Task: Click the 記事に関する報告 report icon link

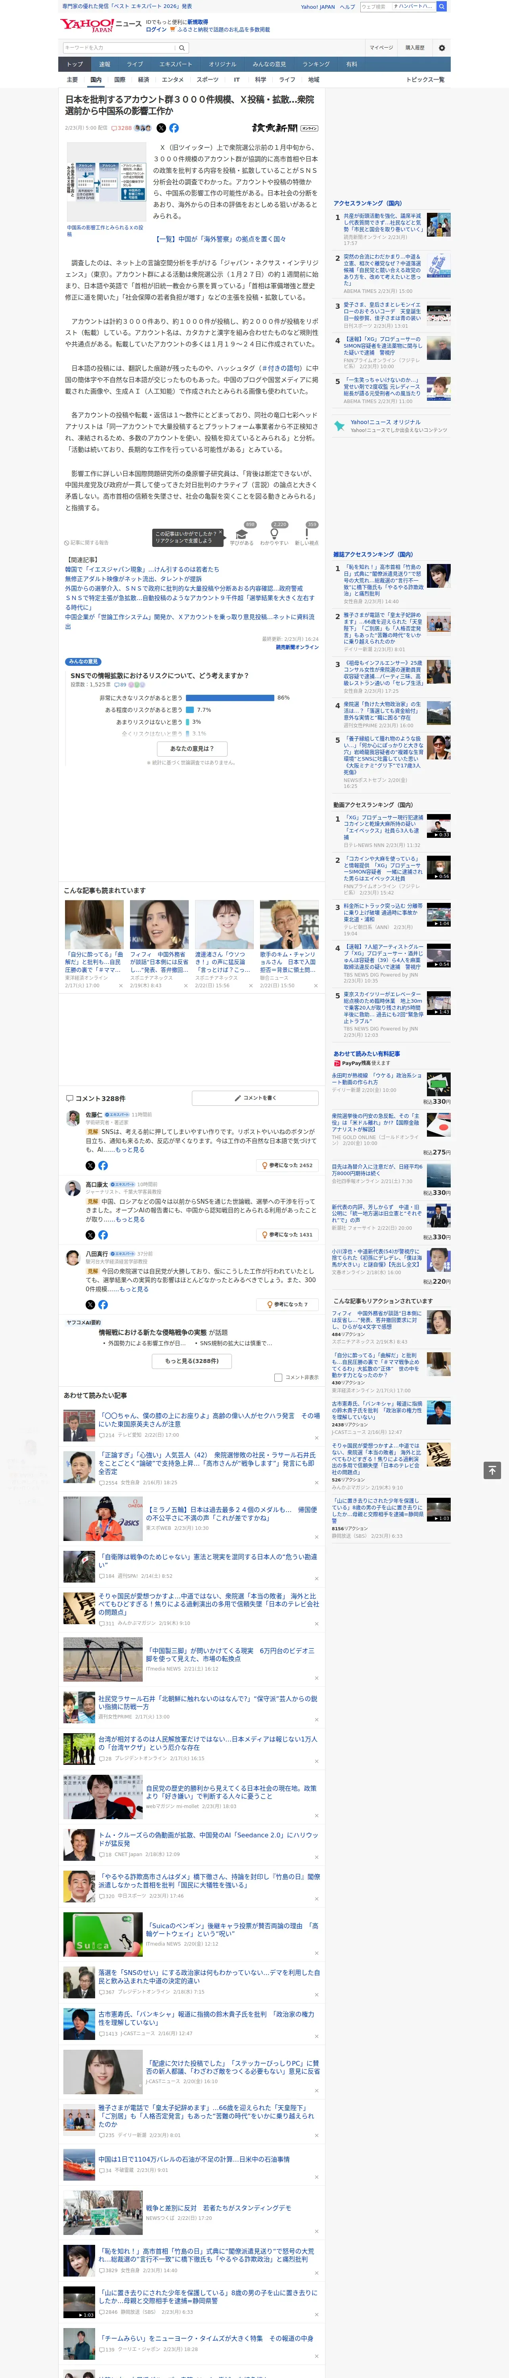Action: [86, 543]
